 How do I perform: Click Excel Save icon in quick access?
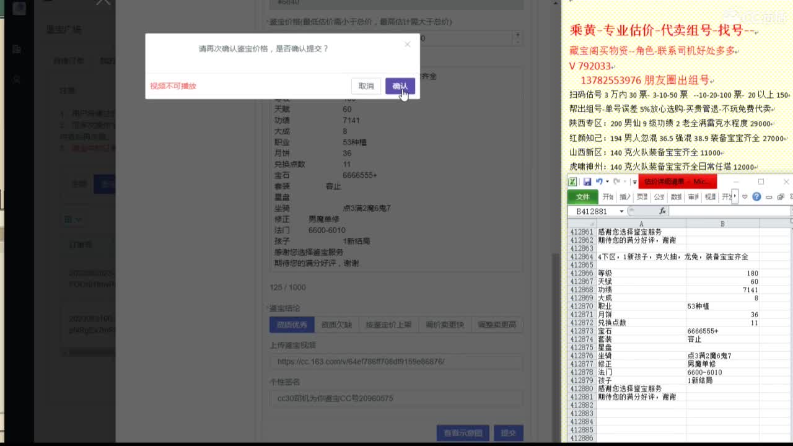587,182
